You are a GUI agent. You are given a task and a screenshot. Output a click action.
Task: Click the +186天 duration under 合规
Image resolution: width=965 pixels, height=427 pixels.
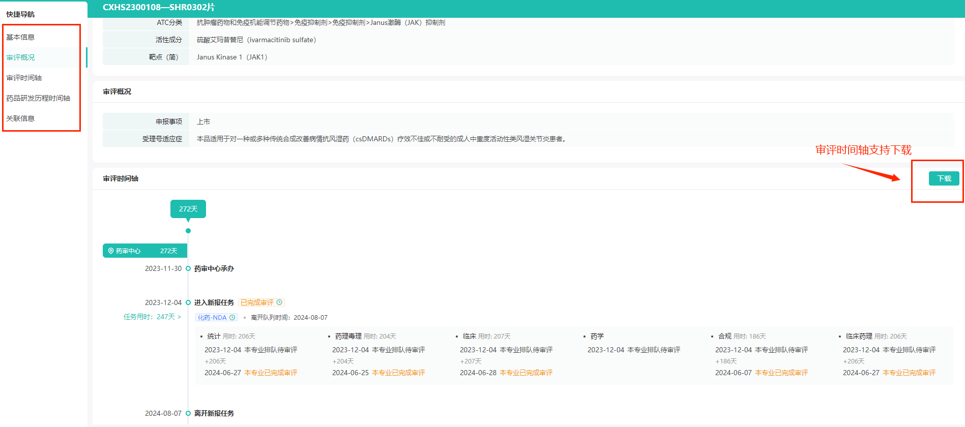pos(726,361)
